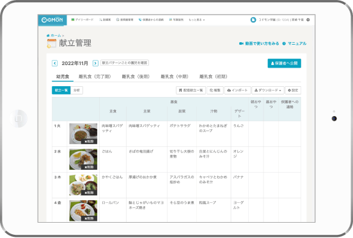The height and width of the screenshot is (238, 353).
Task: Go to next month arrow
Action: [x=95, y=63]
